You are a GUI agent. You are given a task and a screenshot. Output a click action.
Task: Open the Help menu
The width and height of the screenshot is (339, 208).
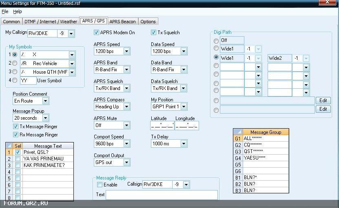tap(17, 12)
